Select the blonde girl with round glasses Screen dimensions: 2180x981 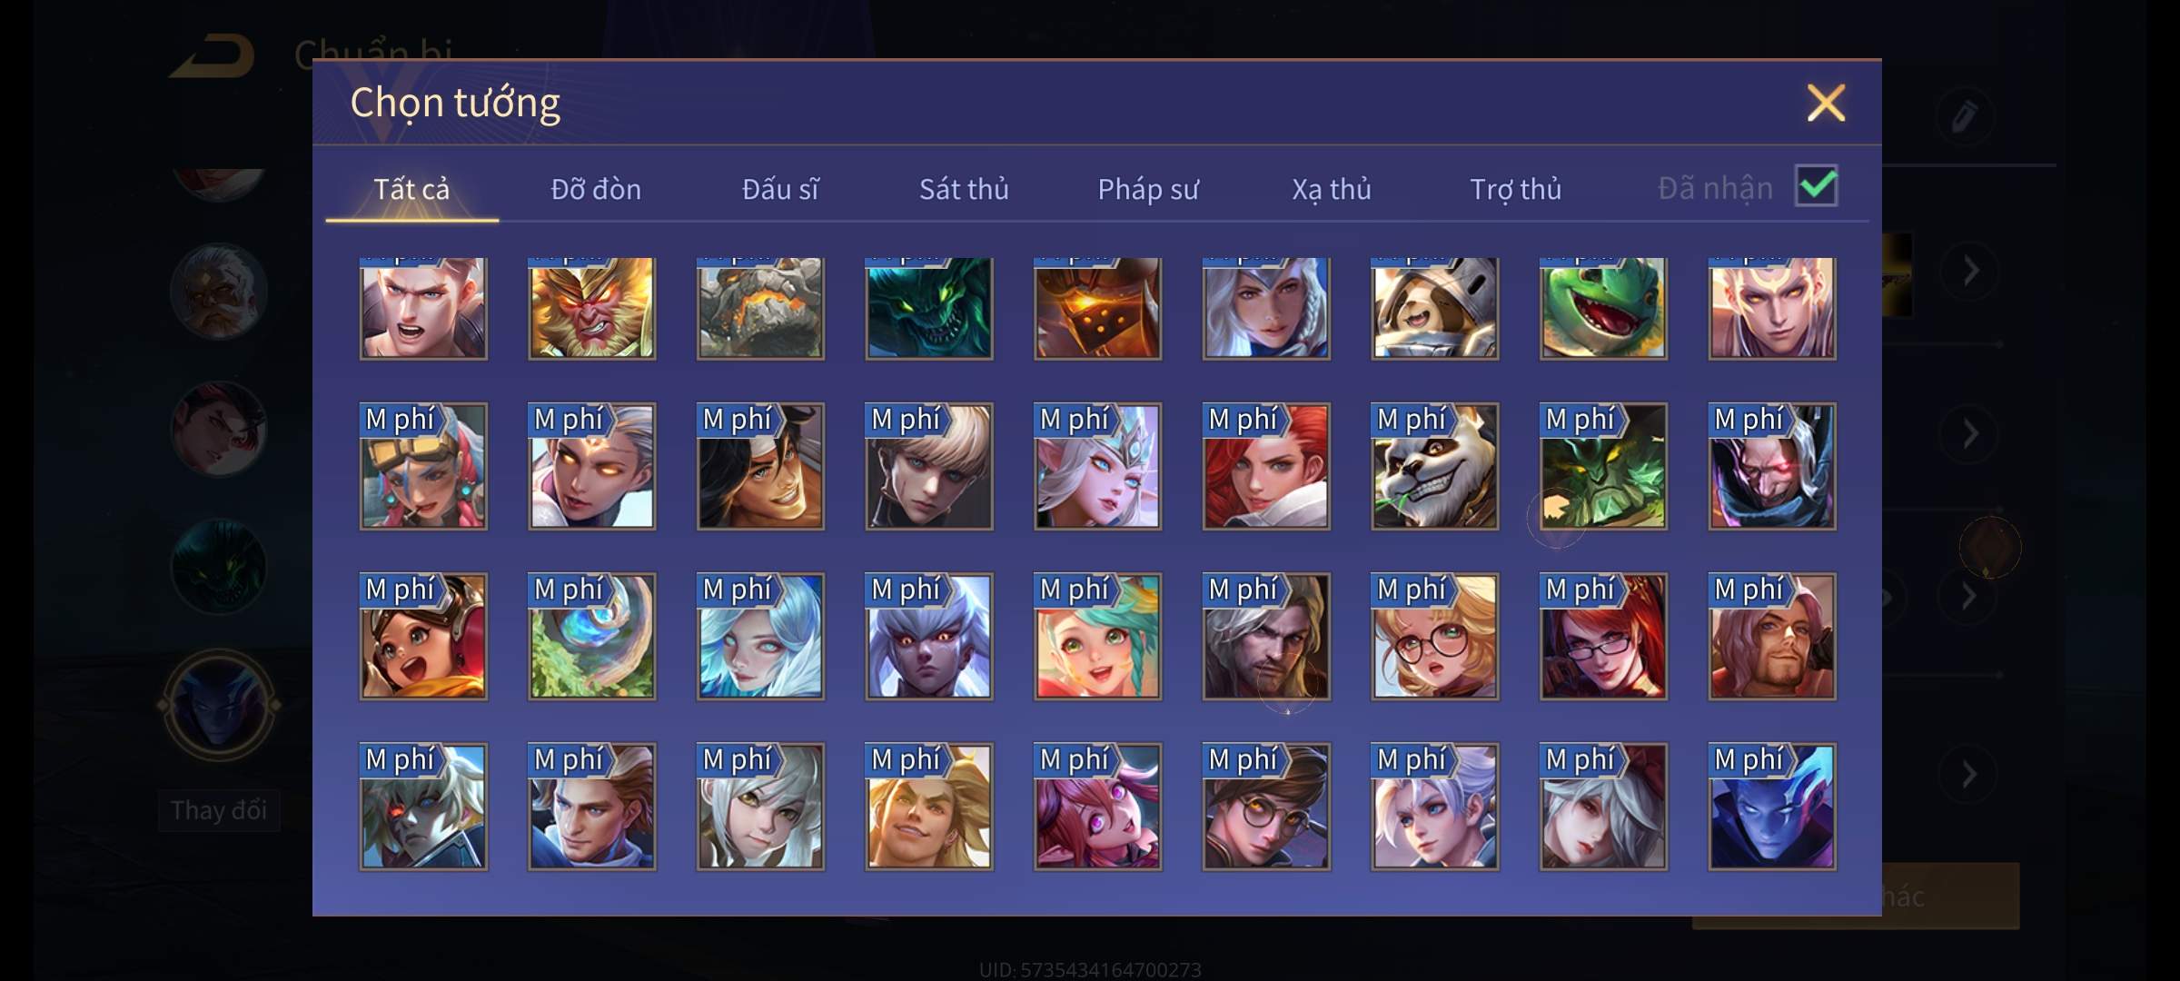(1434, 636)
